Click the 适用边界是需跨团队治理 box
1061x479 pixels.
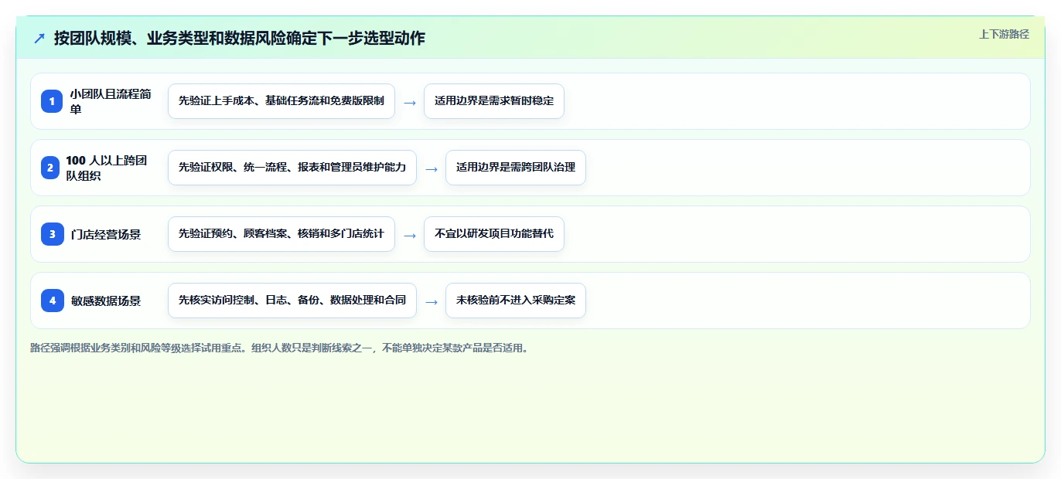[x=516, y=168]
